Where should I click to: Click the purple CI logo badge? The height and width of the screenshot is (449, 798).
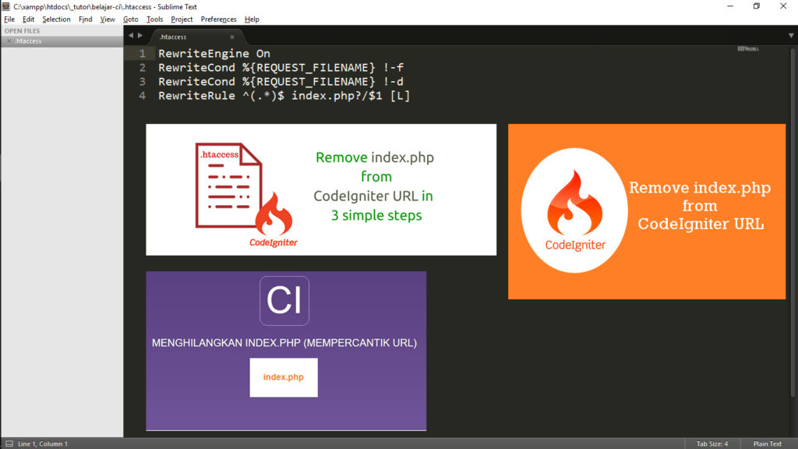(284, 301)
